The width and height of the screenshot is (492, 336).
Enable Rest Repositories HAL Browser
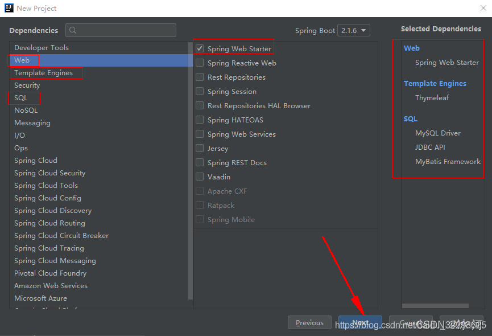[200, 105]
